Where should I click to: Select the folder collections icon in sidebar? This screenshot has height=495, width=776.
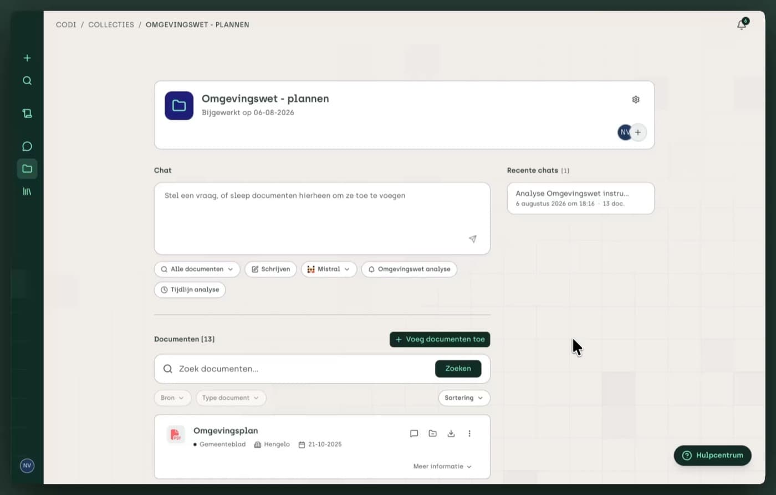(27, 169)
